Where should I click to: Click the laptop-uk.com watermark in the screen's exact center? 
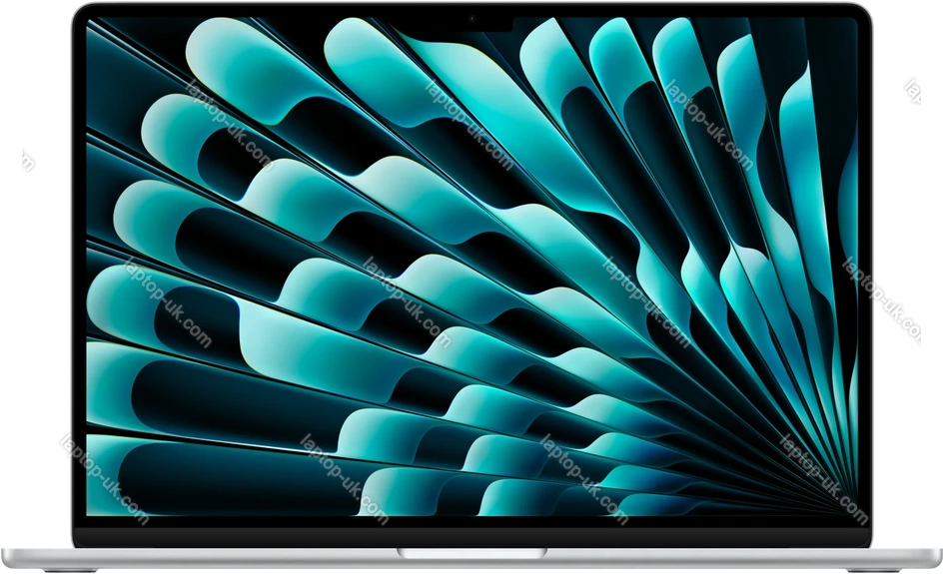point(407,301)
